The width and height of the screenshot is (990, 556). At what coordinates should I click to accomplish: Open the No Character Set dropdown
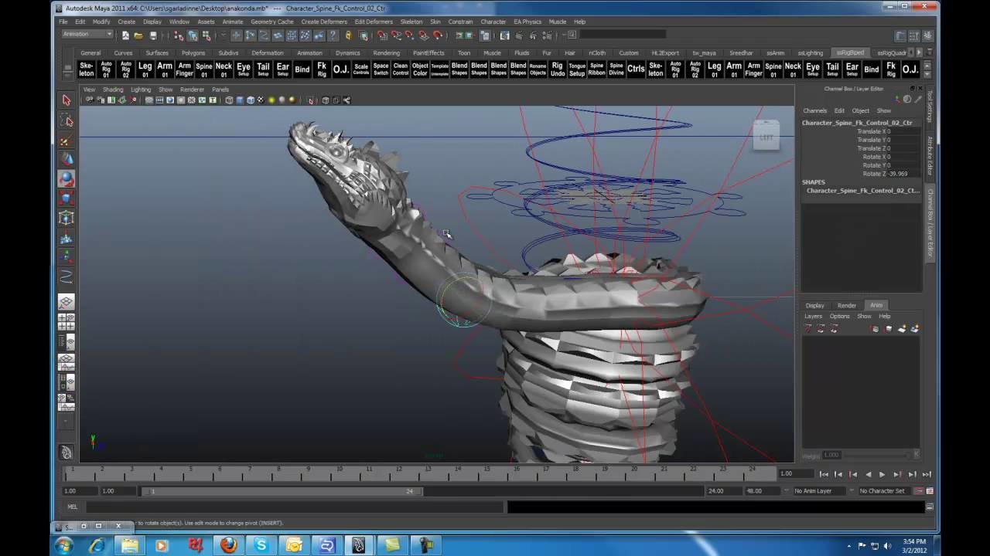pos(882,491)
